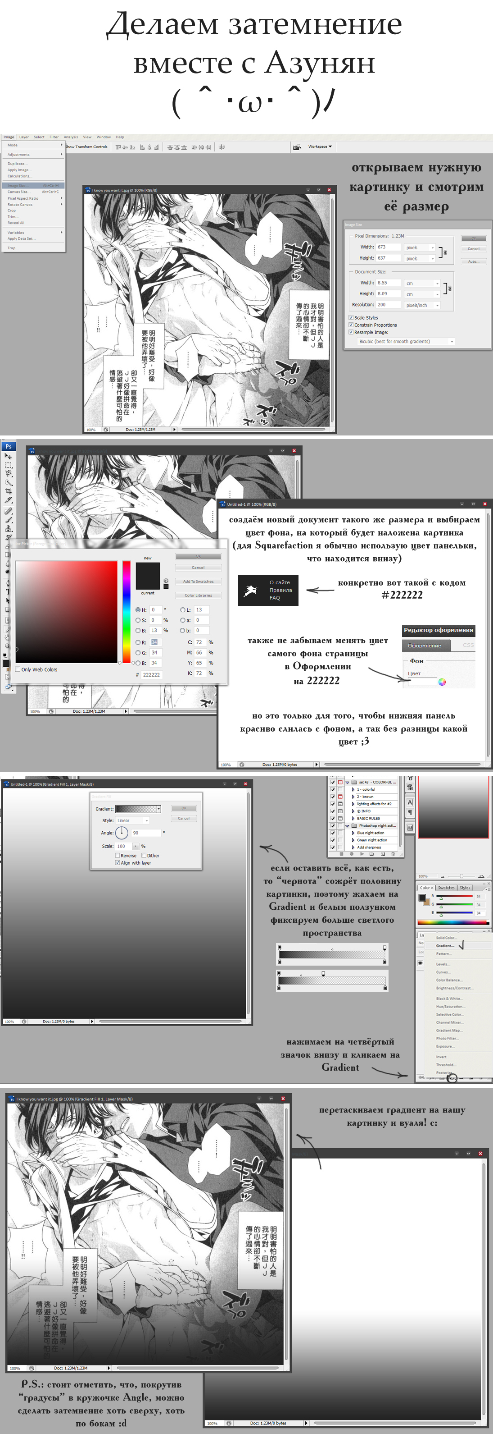Select the Lasso tool in the toolbox
Screen dimensions: 493x1434
pos(9,474)
